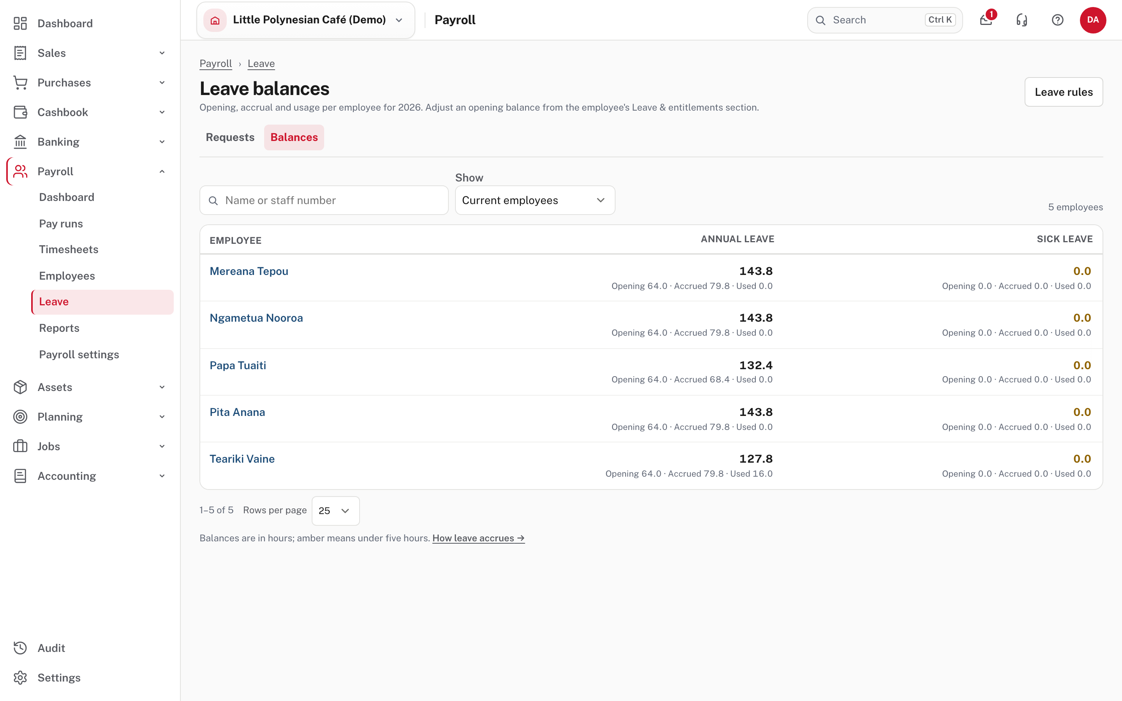Screen dimensions: 1122x701
Task: Open the help question mark icon
Action: pos(1058,20)
